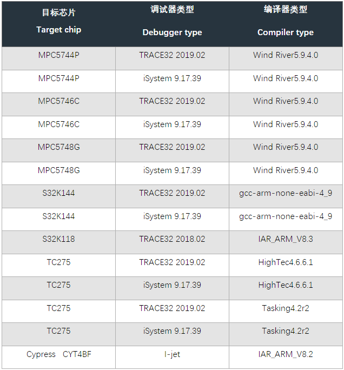Click TRACE32 2019.02 in the MPC5746C row
This screenshot has height=370, width=344.
point(172,101)
